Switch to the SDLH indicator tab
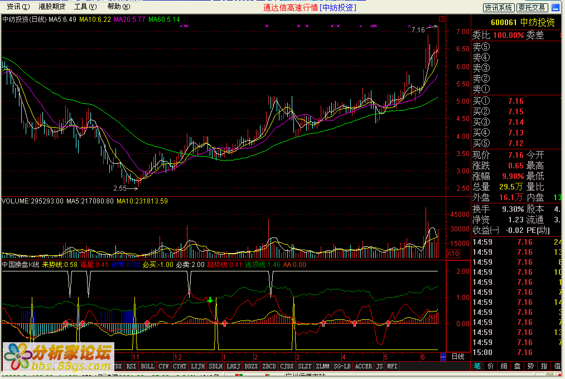 point(215,366)
